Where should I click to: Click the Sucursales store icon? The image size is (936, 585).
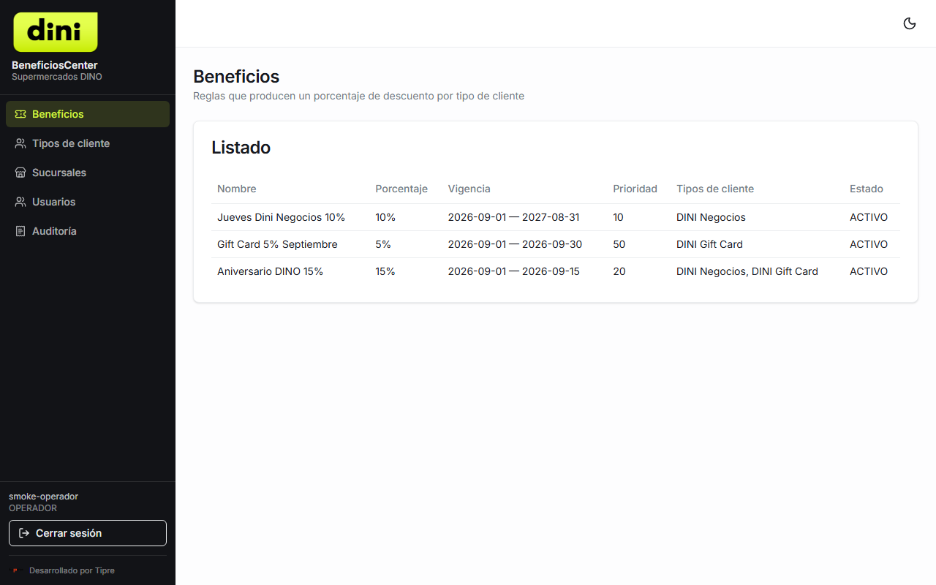pos(20,173)
